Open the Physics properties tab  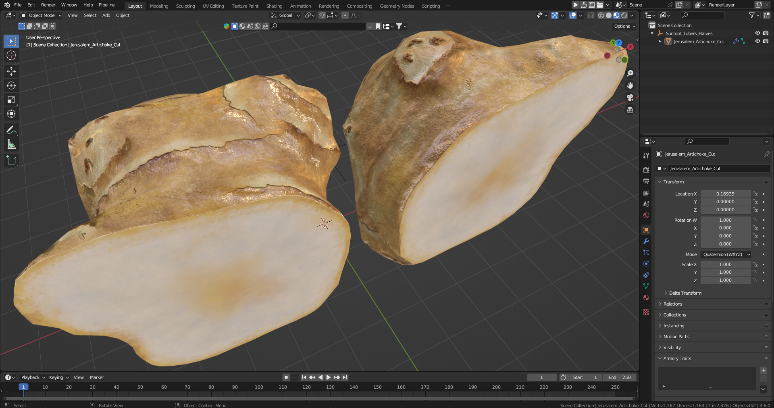(646, 264)
